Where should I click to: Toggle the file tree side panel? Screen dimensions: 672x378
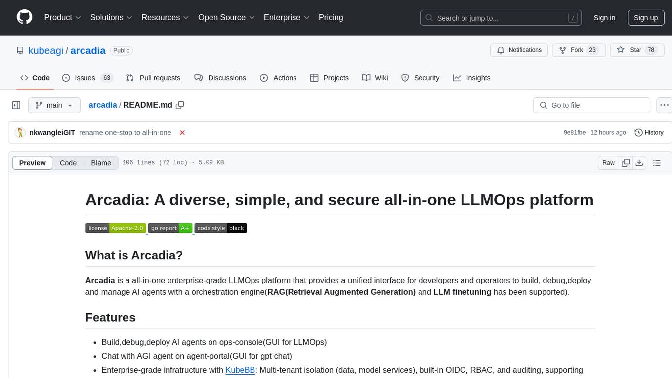(16, 105)
